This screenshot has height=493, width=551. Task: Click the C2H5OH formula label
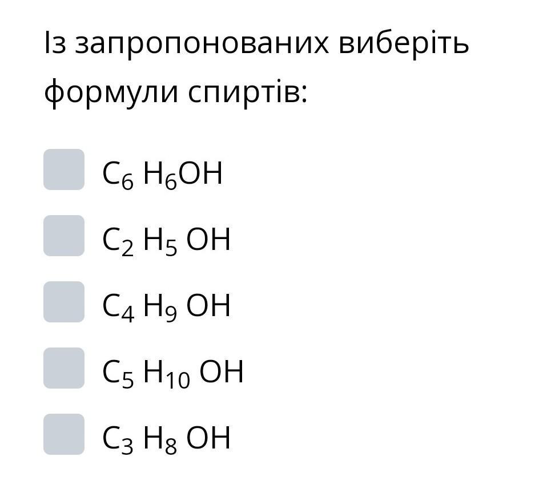click(166, 241)
